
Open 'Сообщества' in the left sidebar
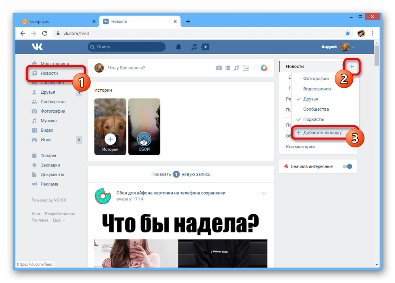click(x=53, y=102)
